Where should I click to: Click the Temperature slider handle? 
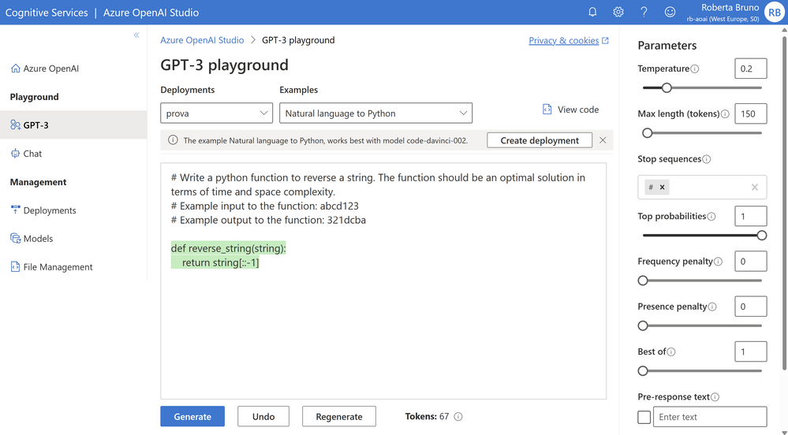pos(667,88)
